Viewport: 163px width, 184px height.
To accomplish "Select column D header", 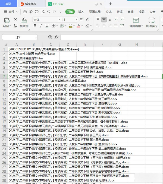I will tap(68, 45).
